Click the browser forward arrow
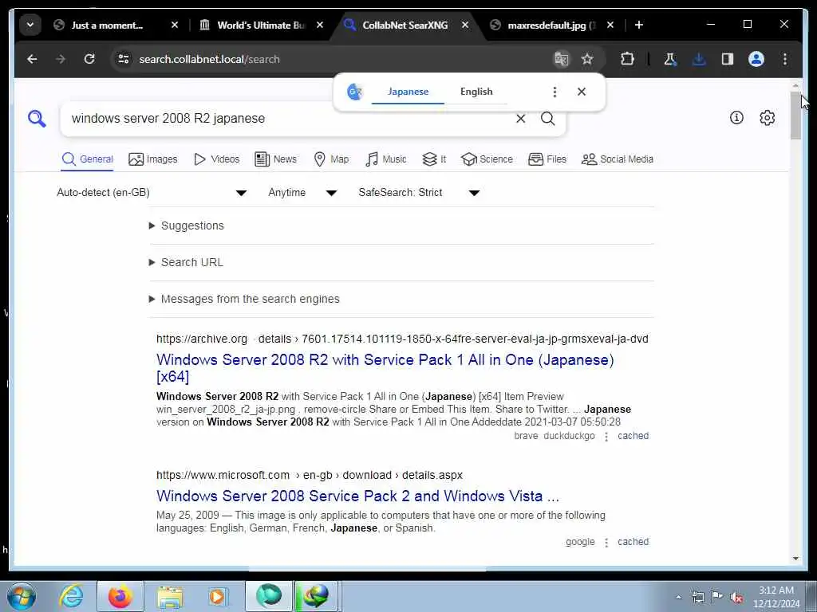Screen dimensions: 817x612 click(x=61, y=59)
